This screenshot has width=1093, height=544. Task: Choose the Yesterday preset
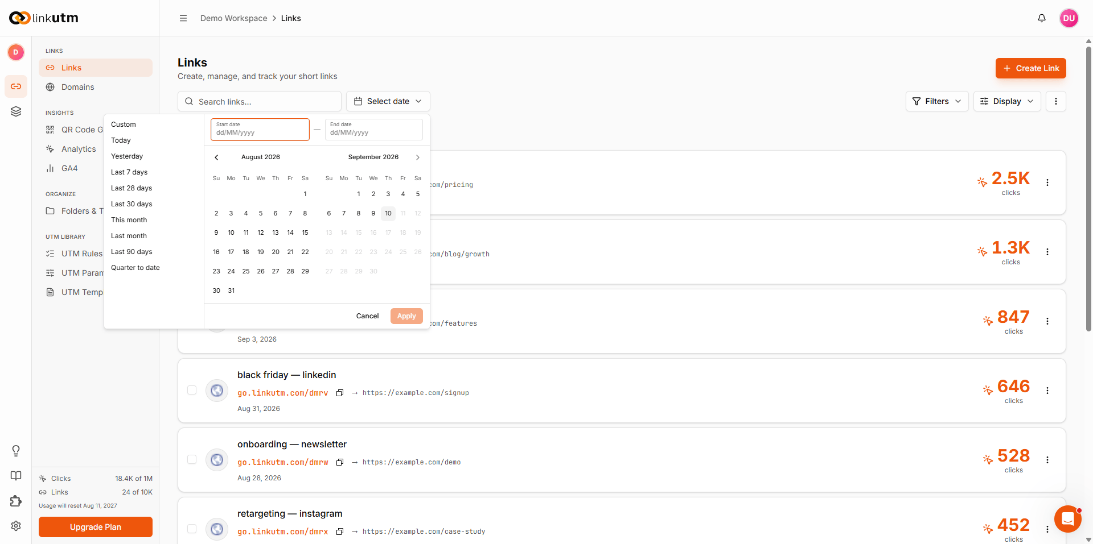[127, 156]
